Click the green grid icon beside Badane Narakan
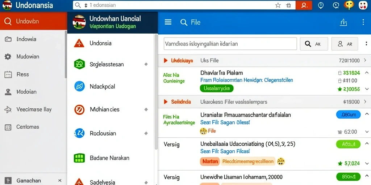Viewport: 371px width, 185px height. [79, 158]
